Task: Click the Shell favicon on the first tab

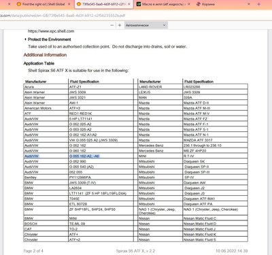Action: (x=19, y=4)
